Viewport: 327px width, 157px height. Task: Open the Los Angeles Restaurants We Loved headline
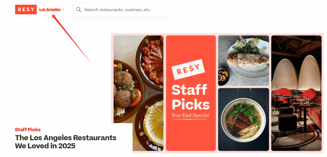65,142
